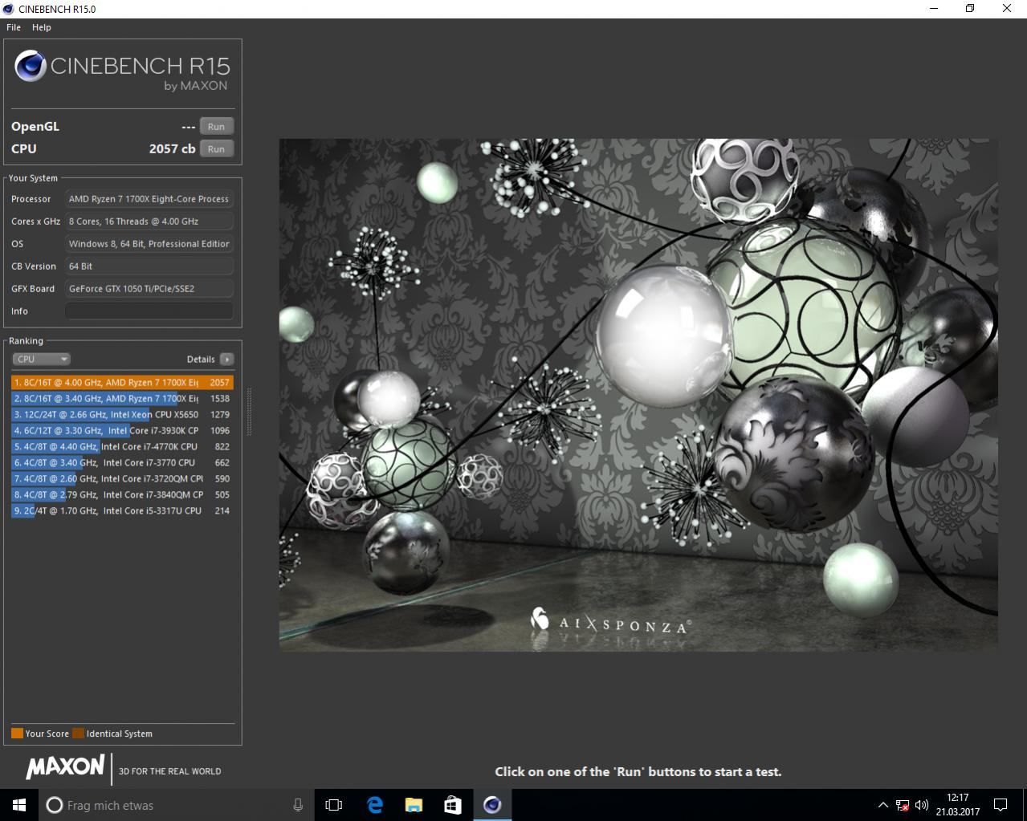Open the Action Center notifications icon
Viewport: 1027px width, 821px height.
pos(1001,805)
